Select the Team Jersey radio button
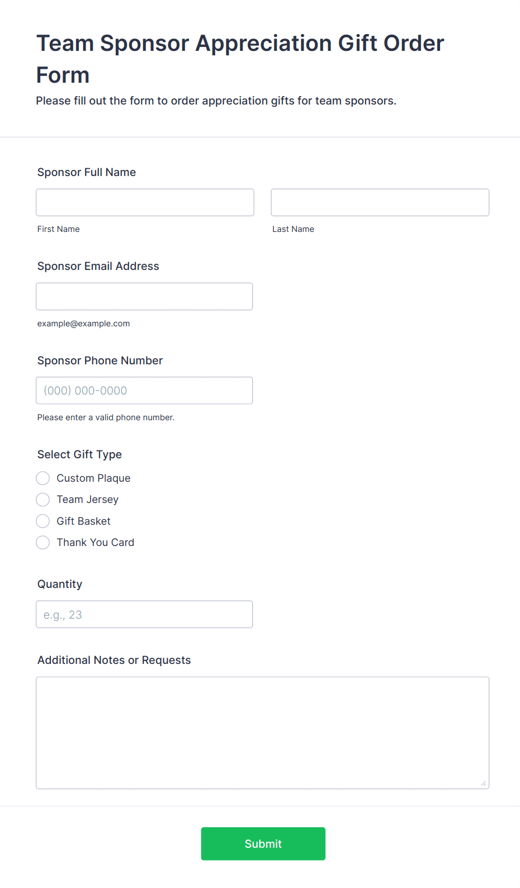520x888 pixels. [x=43, y=500]
